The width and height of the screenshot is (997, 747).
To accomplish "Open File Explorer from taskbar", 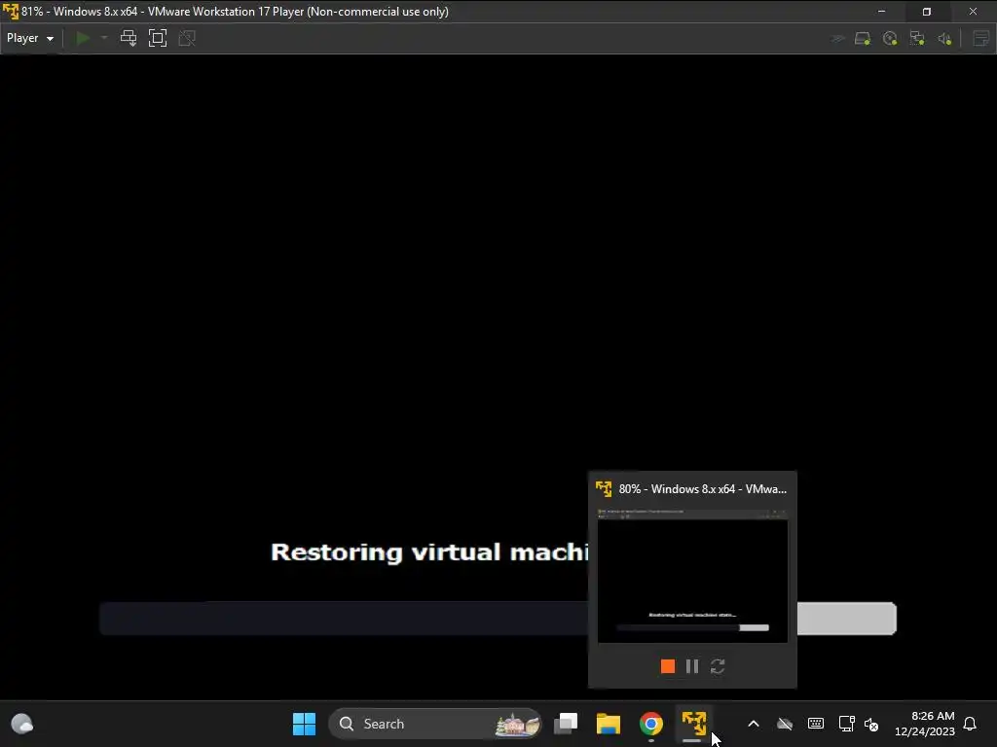I will tap(609, 724).
